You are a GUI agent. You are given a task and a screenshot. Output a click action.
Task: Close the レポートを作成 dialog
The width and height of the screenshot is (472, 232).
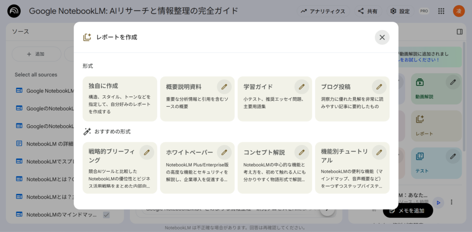coord(382,37)
